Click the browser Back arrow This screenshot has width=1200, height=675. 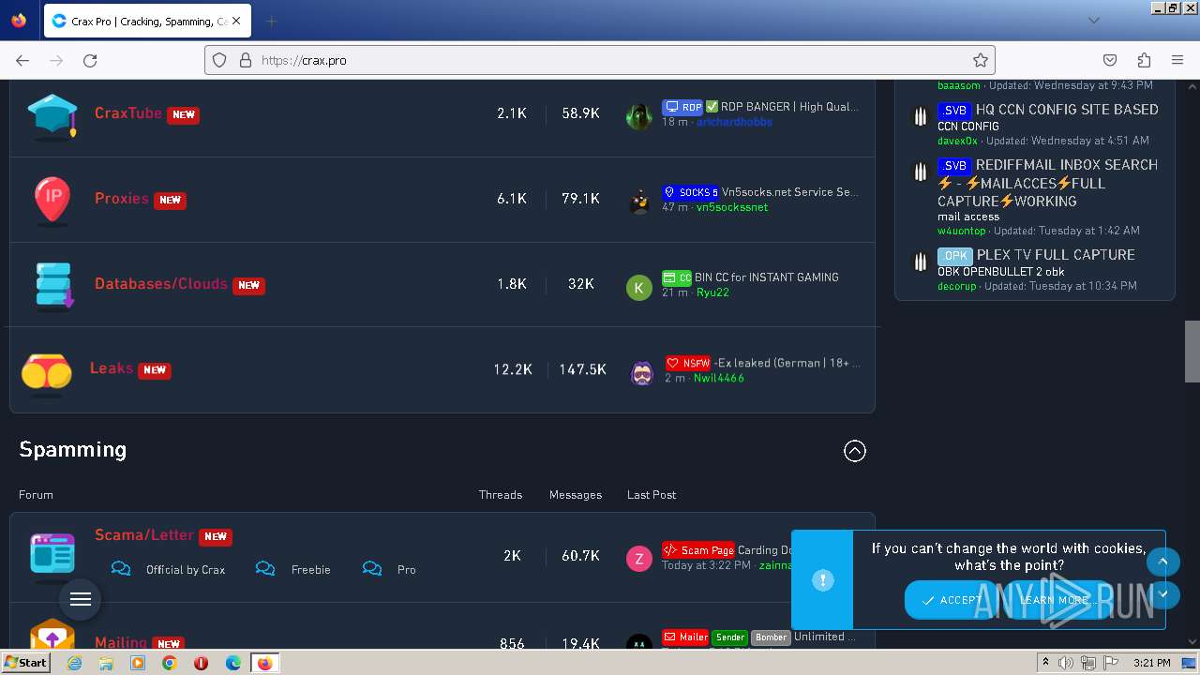tap(22, 60)
